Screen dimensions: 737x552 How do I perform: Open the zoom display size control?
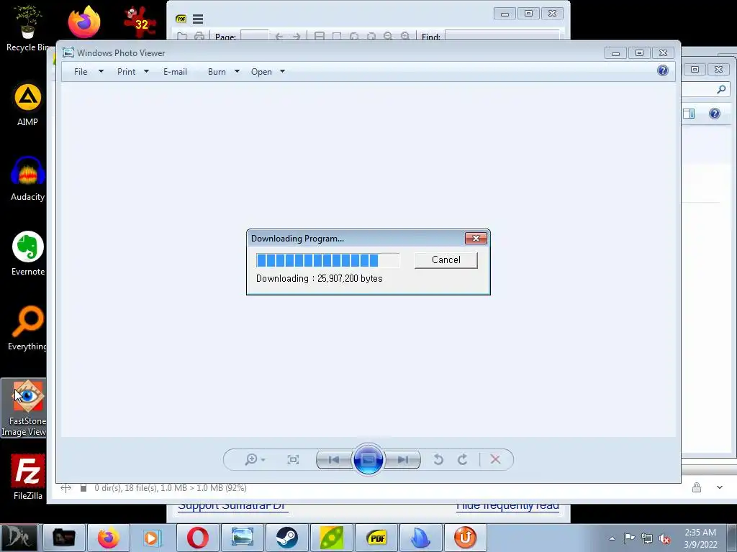point(256,459)
